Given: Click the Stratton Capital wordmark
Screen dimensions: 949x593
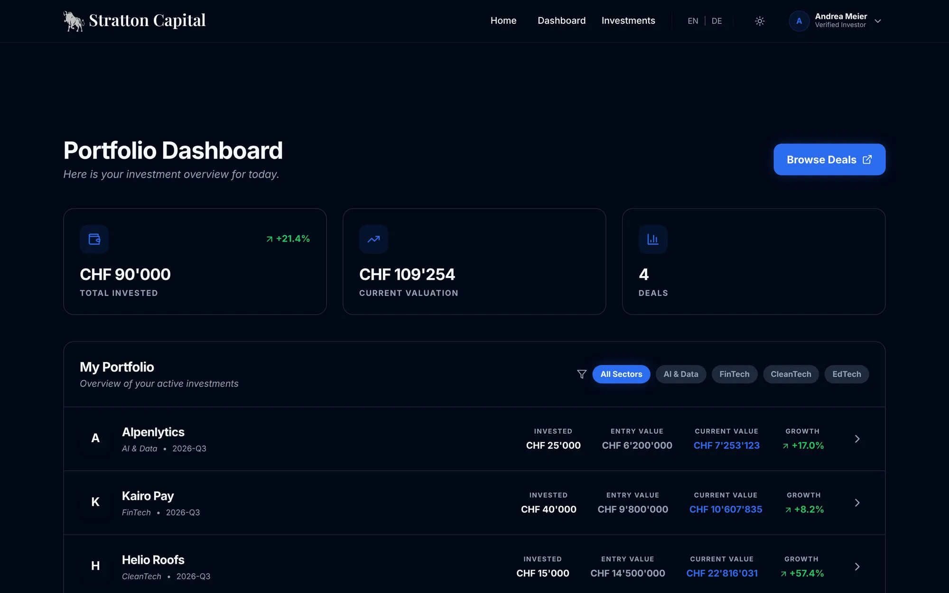Looking at the screenshot, I should point(147,20).
